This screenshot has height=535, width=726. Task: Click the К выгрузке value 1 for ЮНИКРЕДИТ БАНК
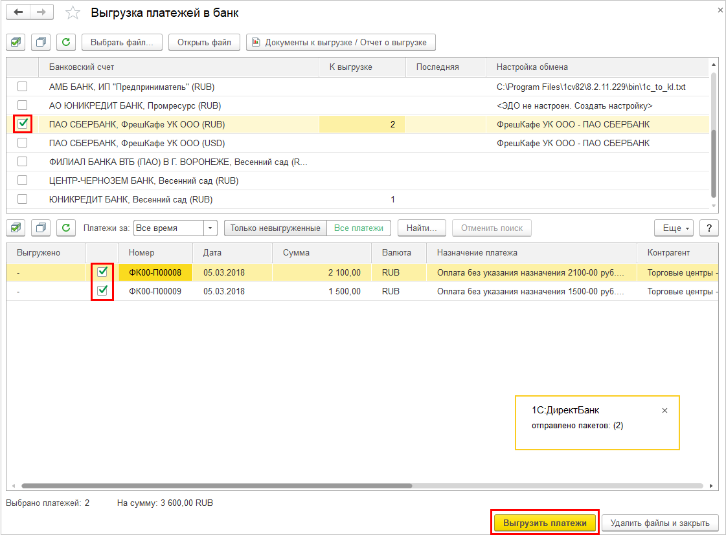(362, 199)
